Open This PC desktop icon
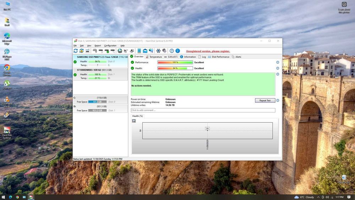The image size is (355, 200). 7,6
